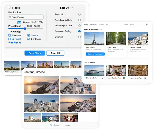
Task: Click the Price Range slider handle
Action: pos(25,29)
